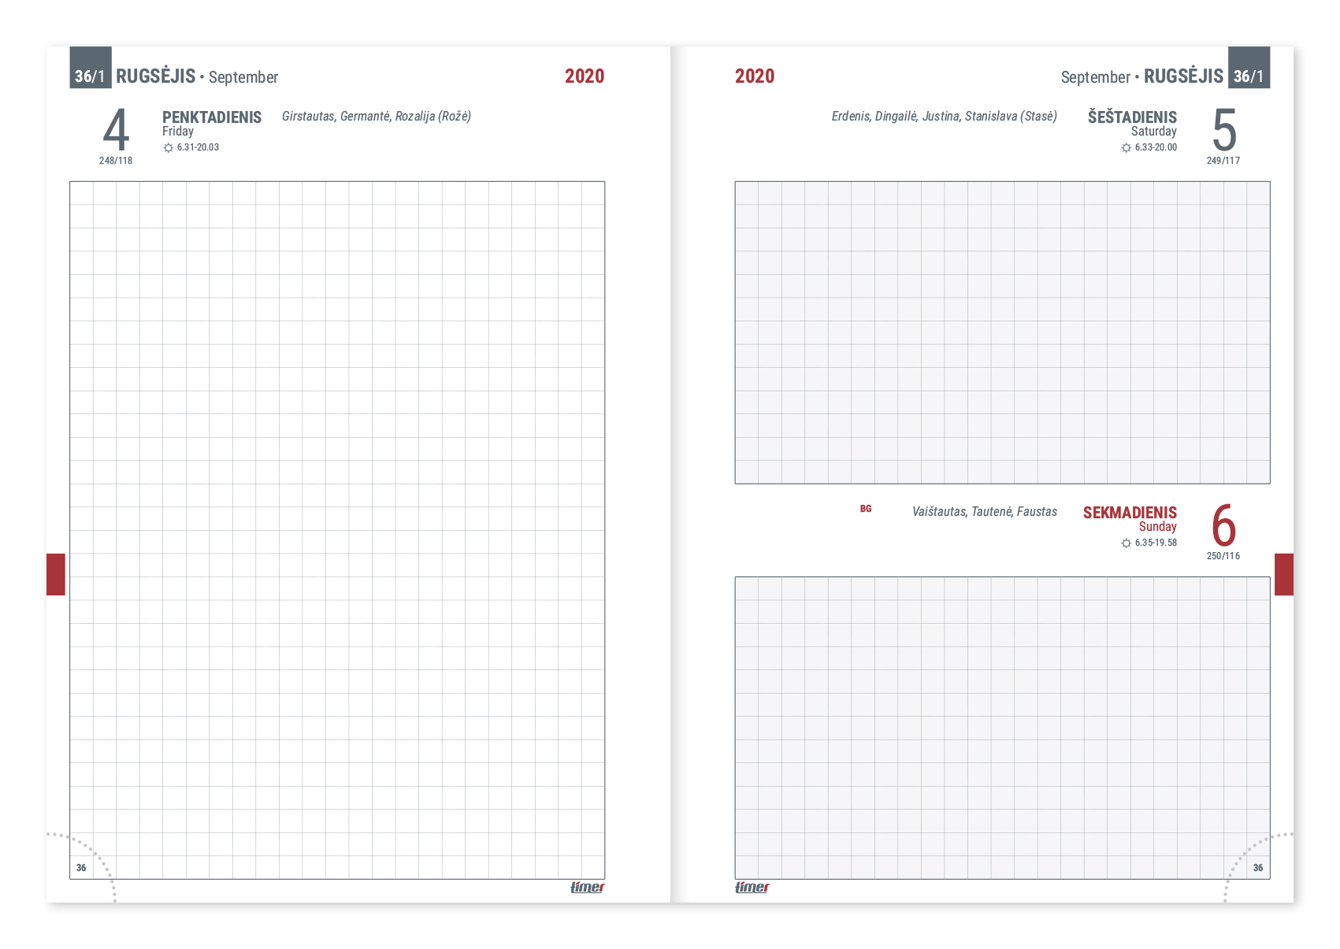The width and height of the screenshot is (1340, 949).
Task: Click page number 36 on weekend page
Action: coord(1258,868)
